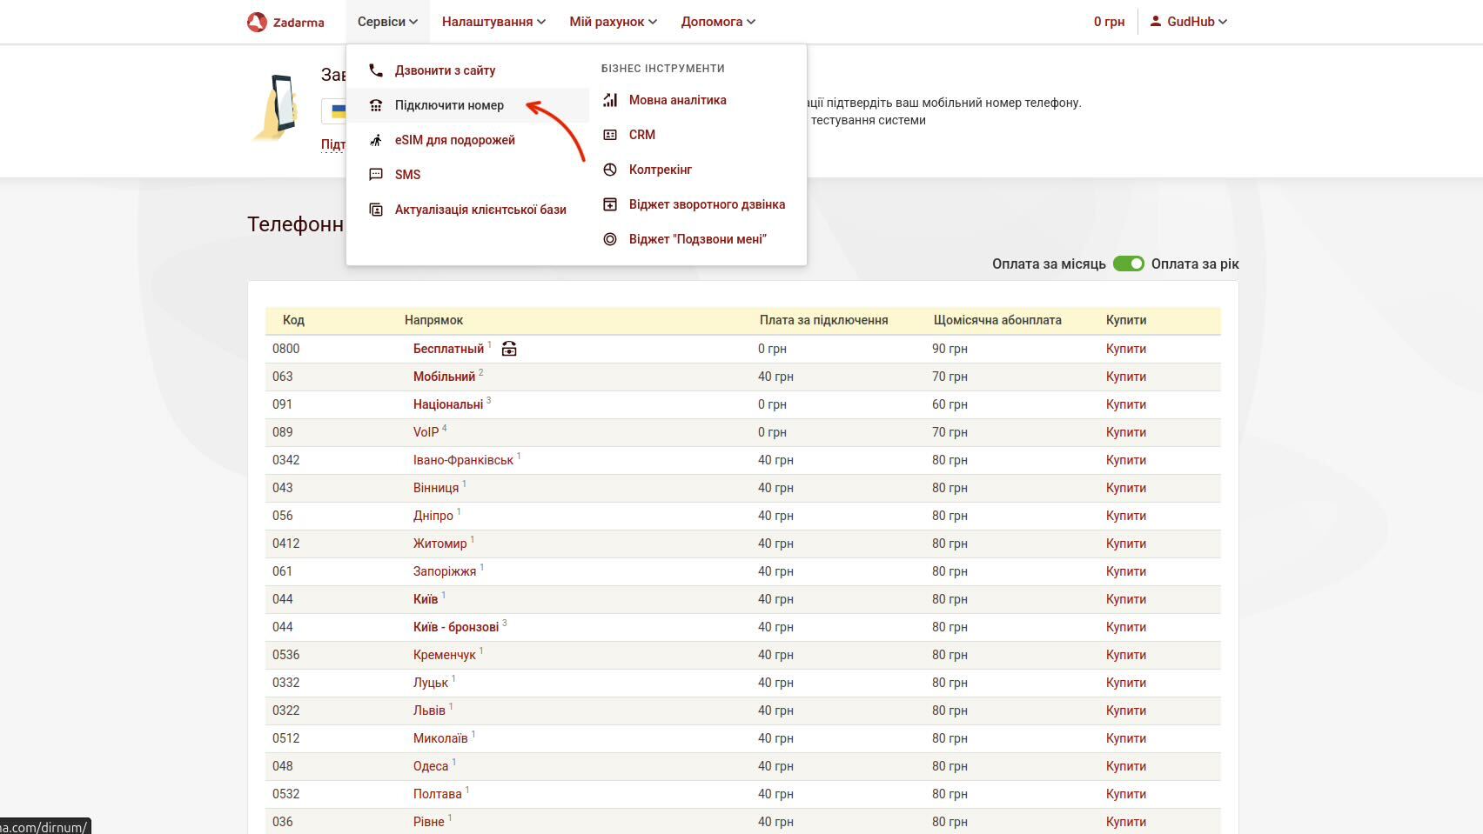The height and width of the screenshot is (834, 1483).
Task: Open the Мобільний direction link
Action: click(444, 377)
